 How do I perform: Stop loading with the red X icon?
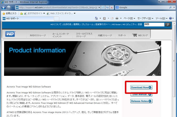(x=112, y=7)
